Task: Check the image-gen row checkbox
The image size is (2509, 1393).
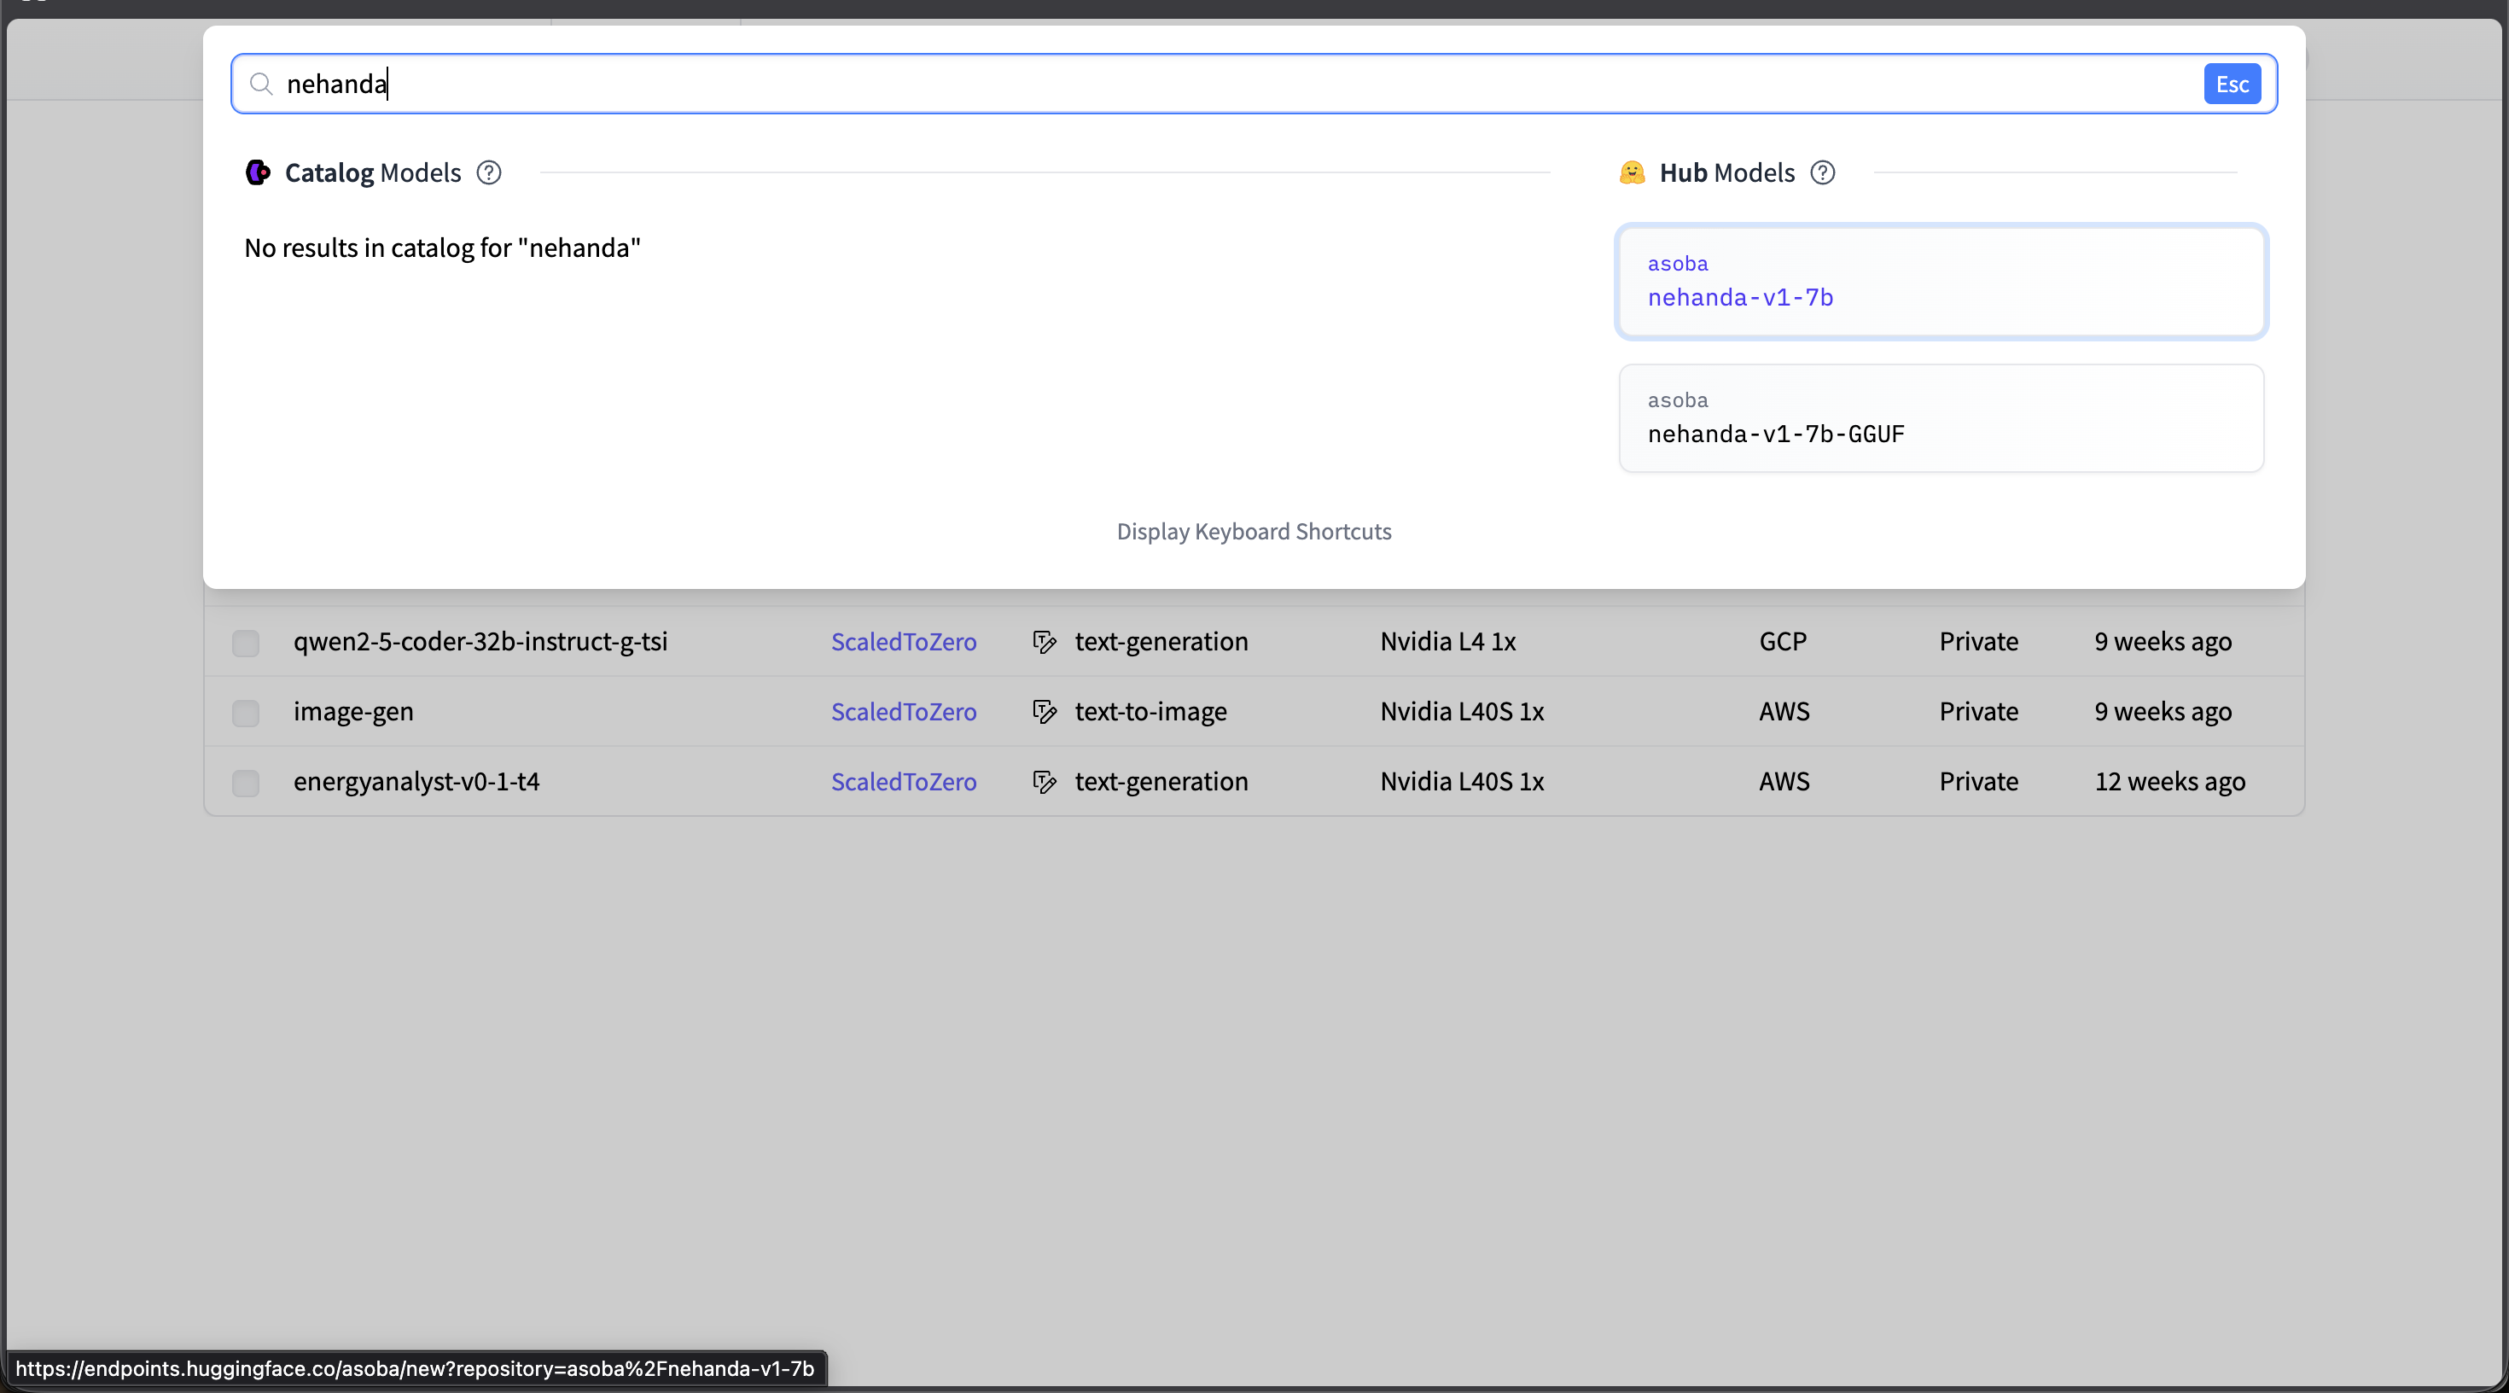Action: [x=246, y=713]
